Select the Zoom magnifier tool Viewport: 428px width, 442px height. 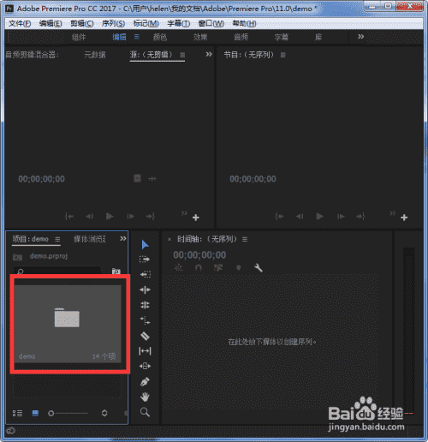pos(145,412)
